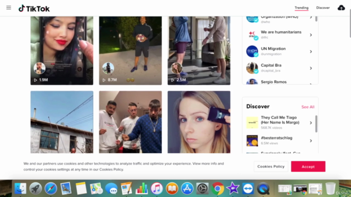Open the Trash in the dock

330,188
